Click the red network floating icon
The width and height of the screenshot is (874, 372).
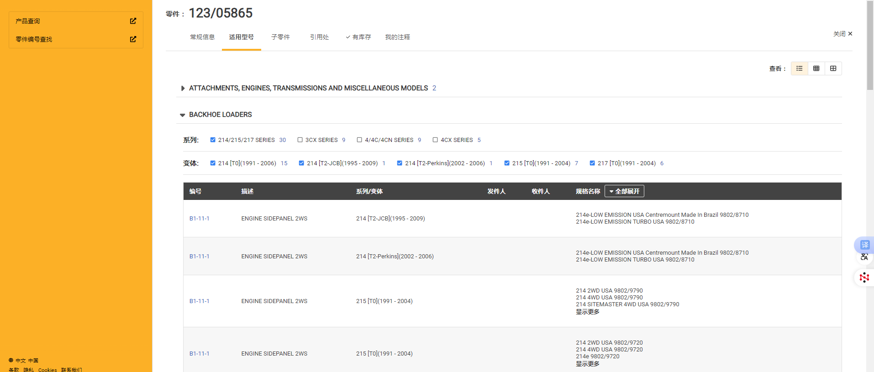(x=864, y=278)
